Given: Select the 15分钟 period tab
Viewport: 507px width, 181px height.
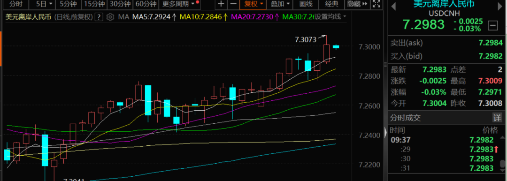Looking at the screenshot, I should tap(94, 4).
